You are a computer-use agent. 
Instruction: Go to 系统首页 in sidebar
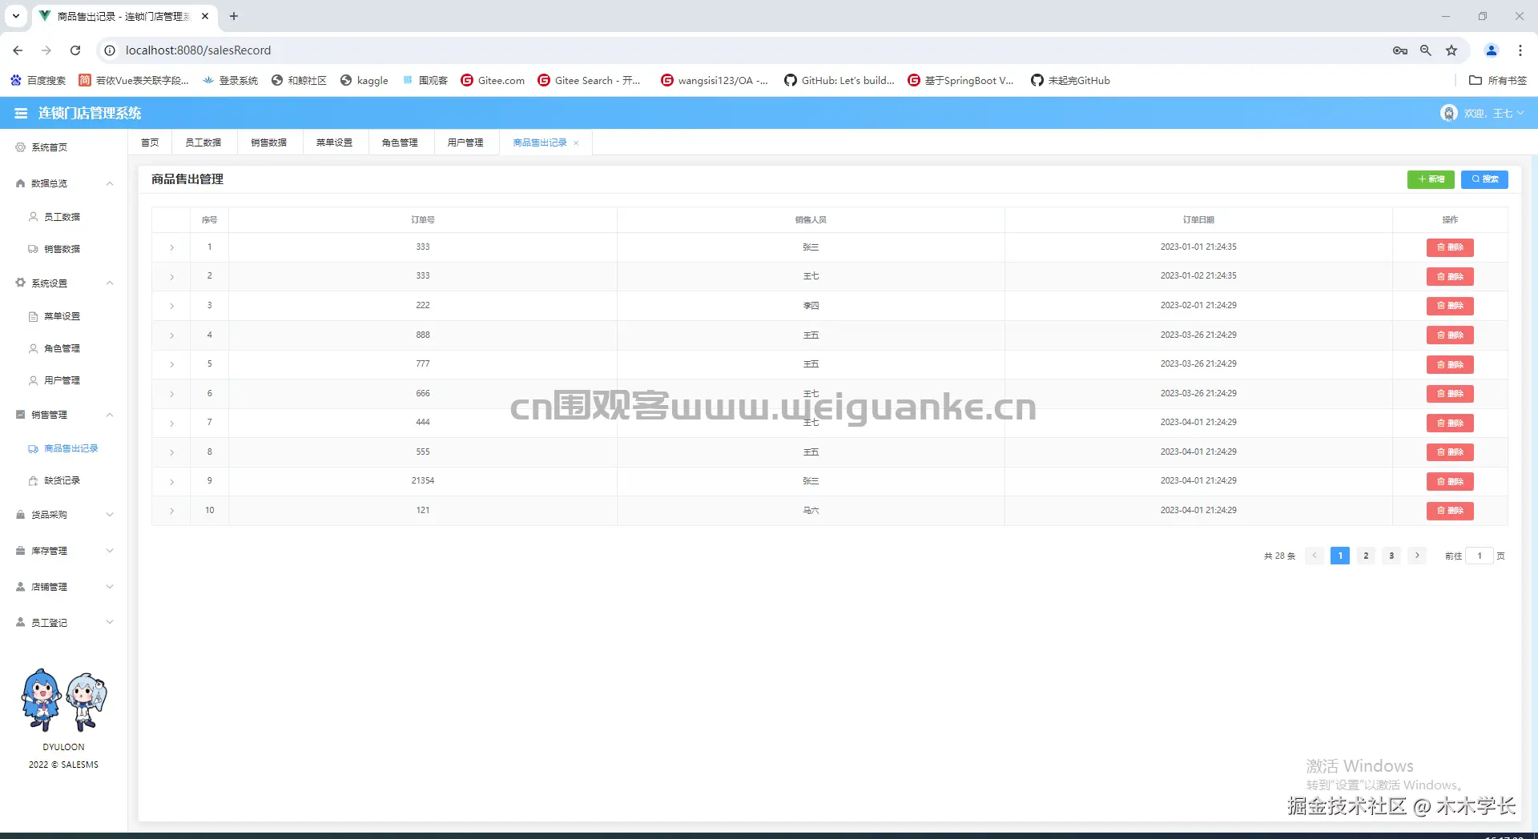click(x=64, y=147)
